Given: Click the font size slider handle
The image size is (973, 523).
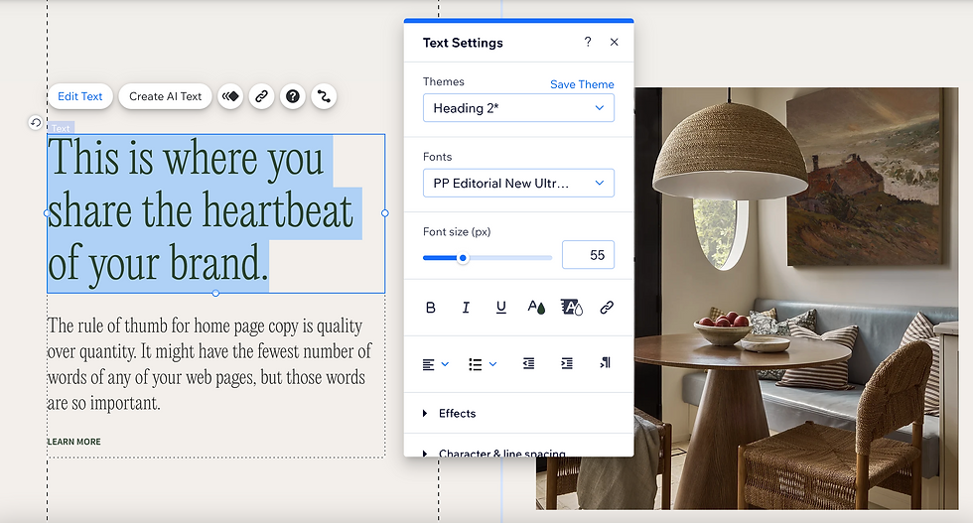Looking at the screenshot, I should 463,258.
